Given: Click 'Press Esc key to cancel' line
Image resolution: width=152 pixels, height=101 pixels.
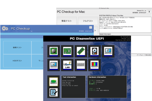Looking at the screenshot, I should coord(70,86).
